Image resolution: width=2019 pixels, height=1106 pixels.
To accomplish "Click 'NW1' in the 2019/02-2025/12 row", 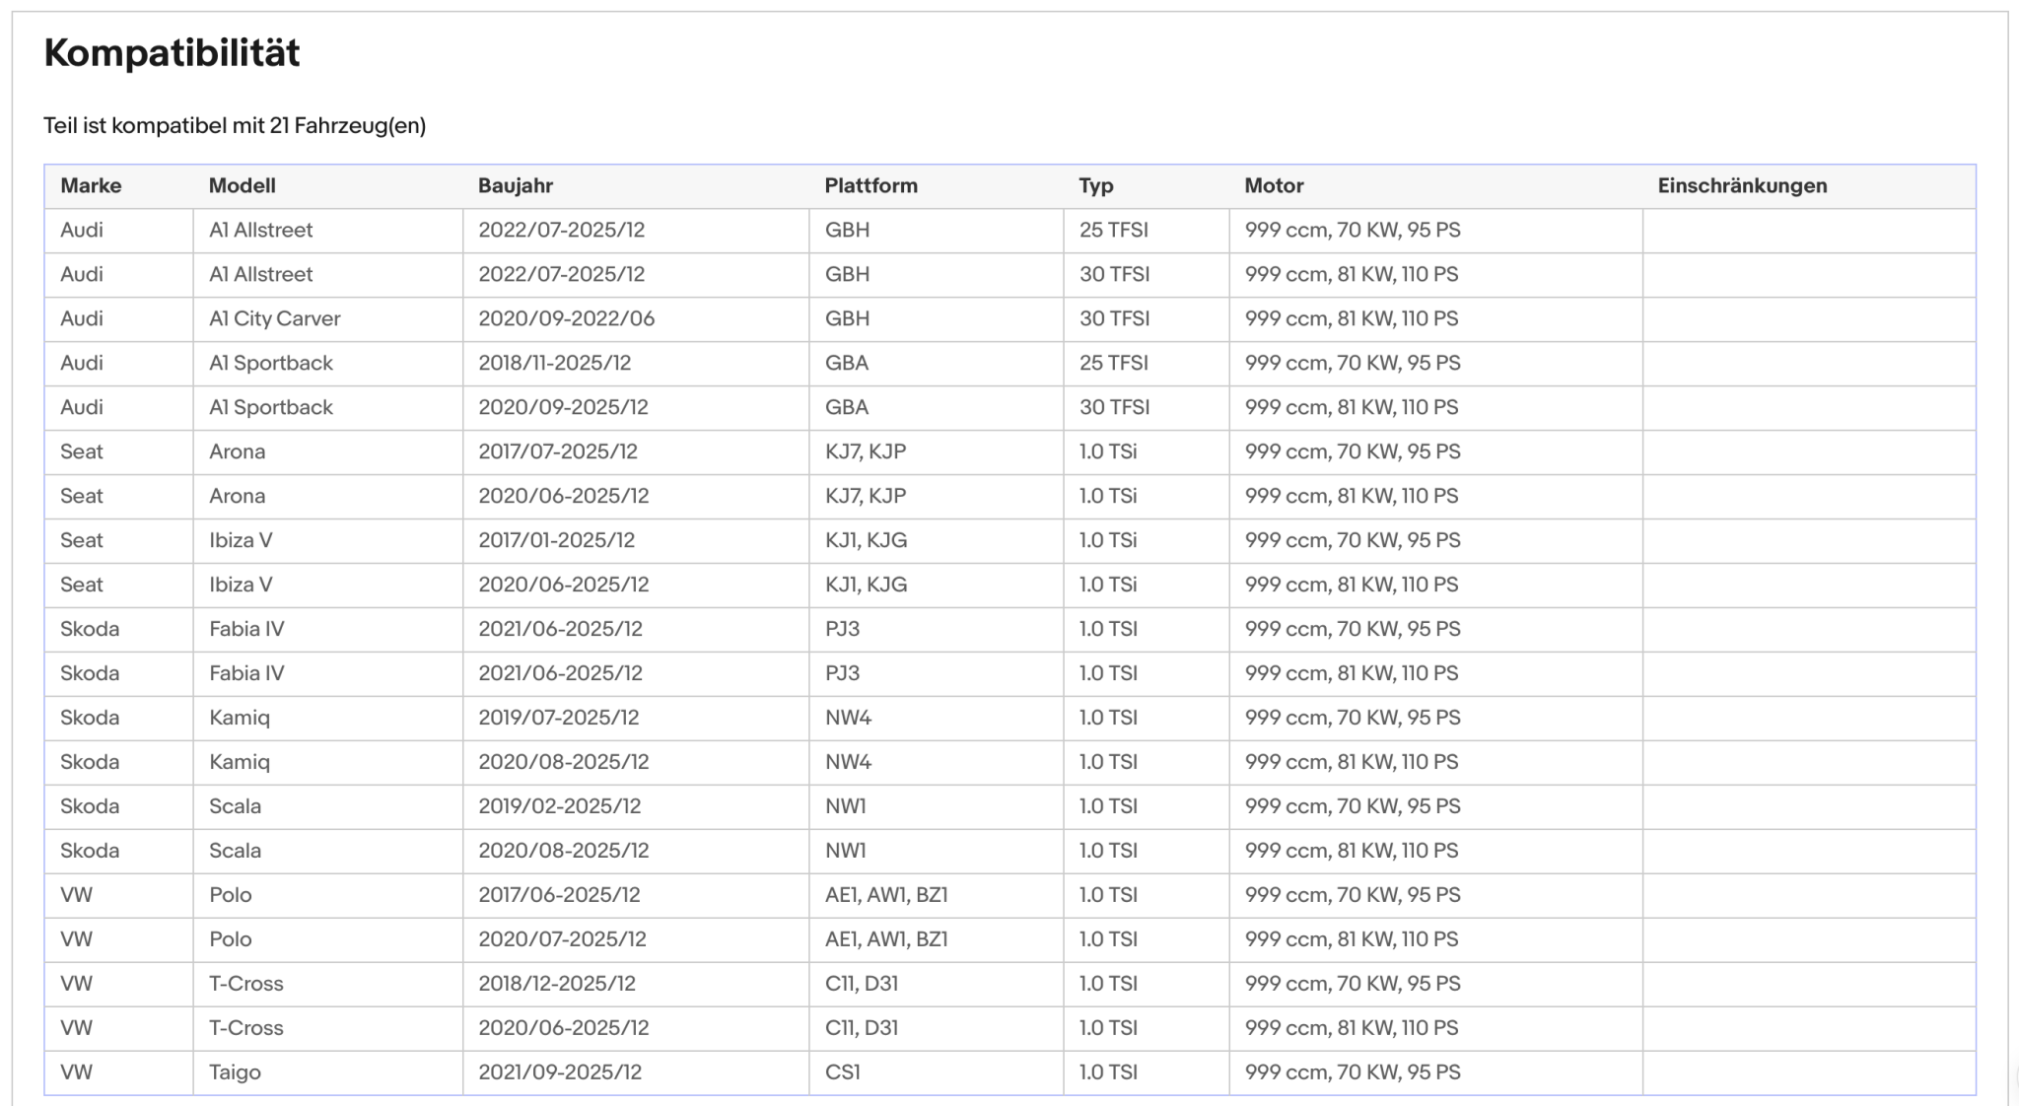I will [x=846, y=806].
